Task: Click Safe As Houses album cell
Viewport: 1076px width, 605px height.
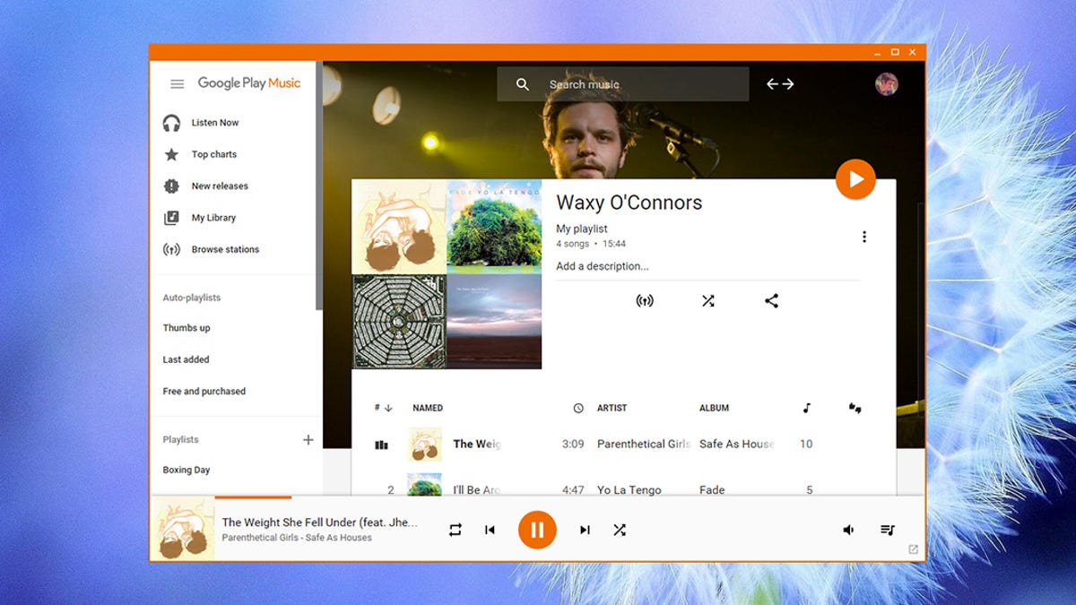Action: (x=737, y=444)
